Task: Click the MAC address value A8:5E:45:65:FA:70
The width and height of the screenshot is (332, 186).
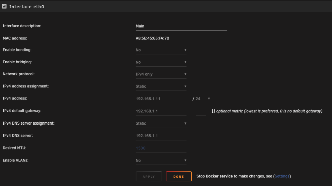Action: coord(152,38)
